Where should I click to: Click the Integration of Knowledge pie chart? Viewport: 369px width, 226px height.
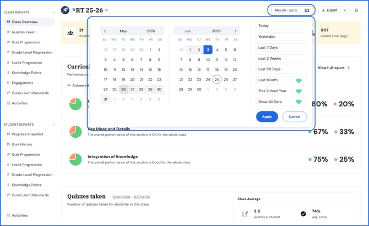(x=75, y=160)
